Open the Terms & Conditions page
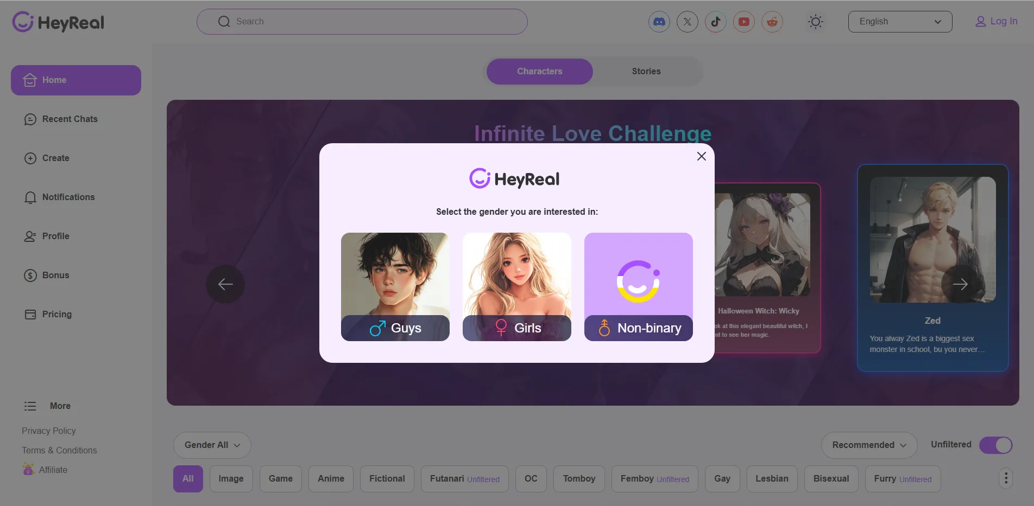1034x506 pixels. pos(59,450)
